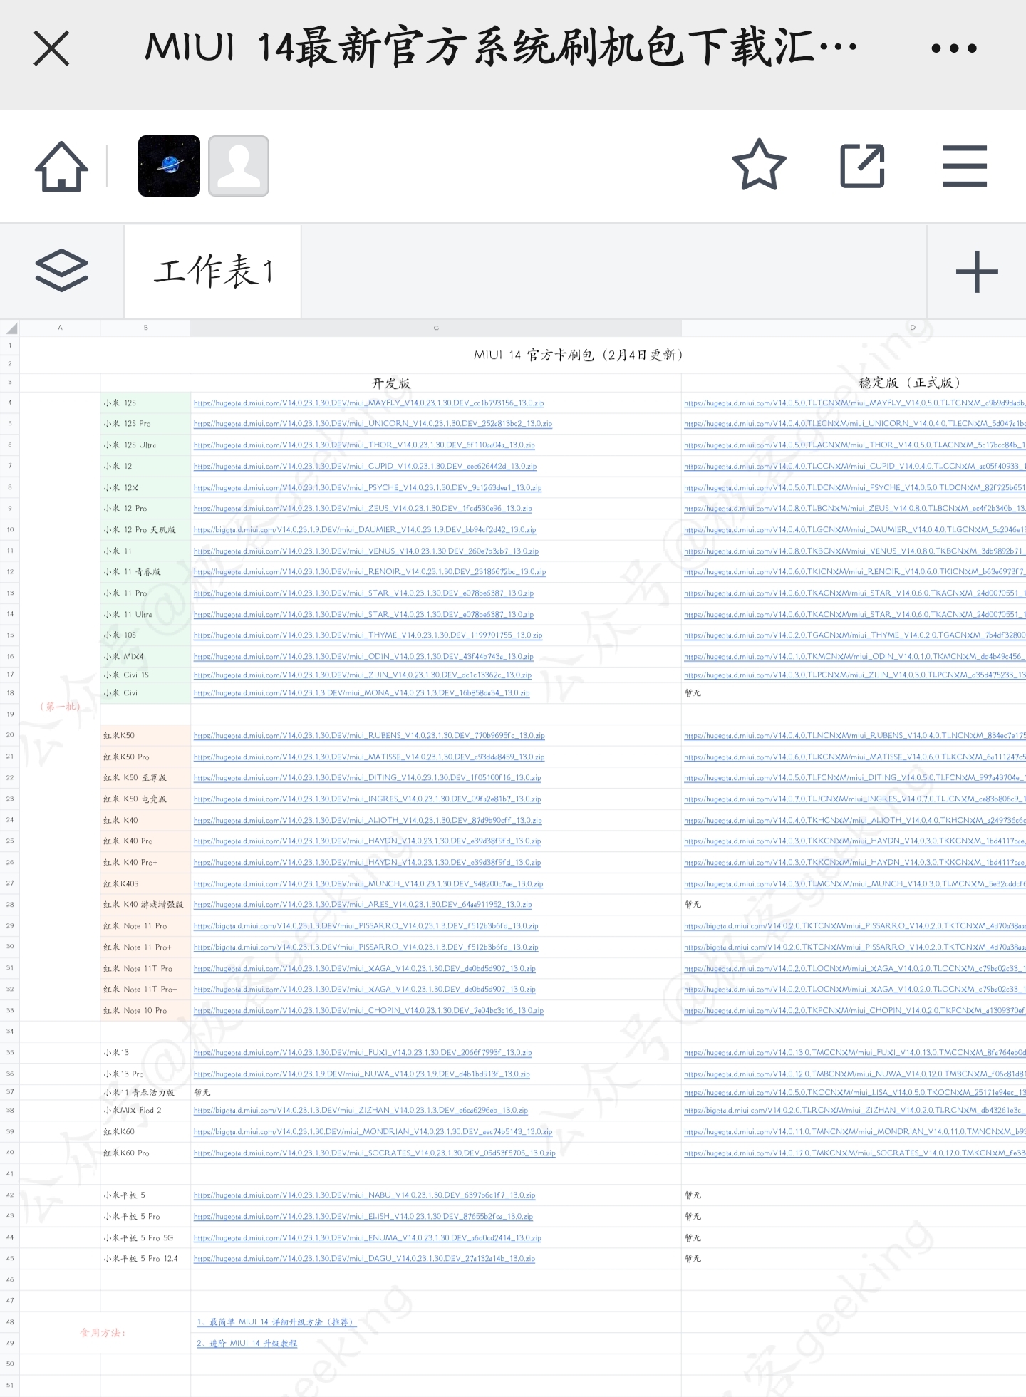
Task: Open the 红米K40S MUNCH DEV link
Action: pos(368,884)
